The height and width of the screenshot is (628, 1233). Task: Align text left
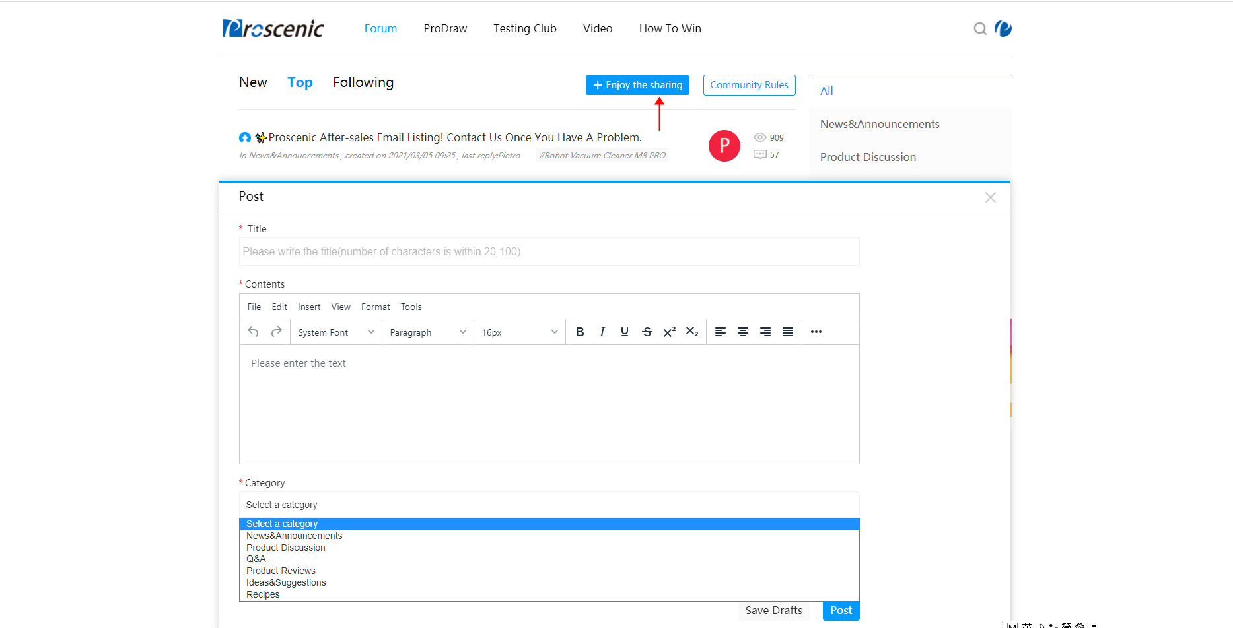(721, 332)
